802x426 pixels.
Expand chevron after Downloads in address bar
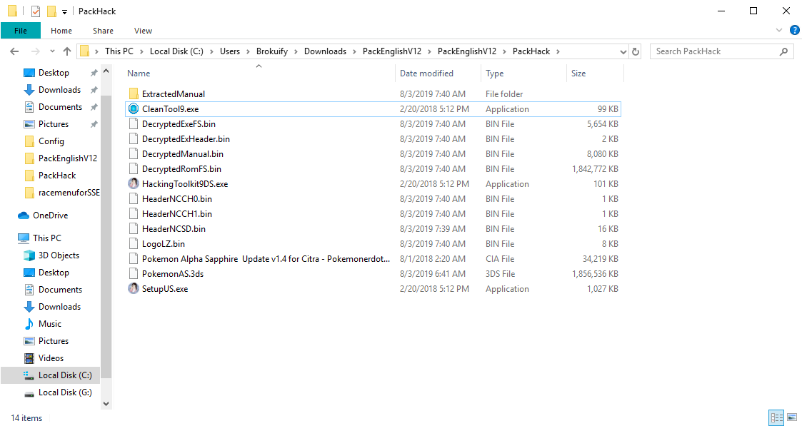tap(354, 51)
